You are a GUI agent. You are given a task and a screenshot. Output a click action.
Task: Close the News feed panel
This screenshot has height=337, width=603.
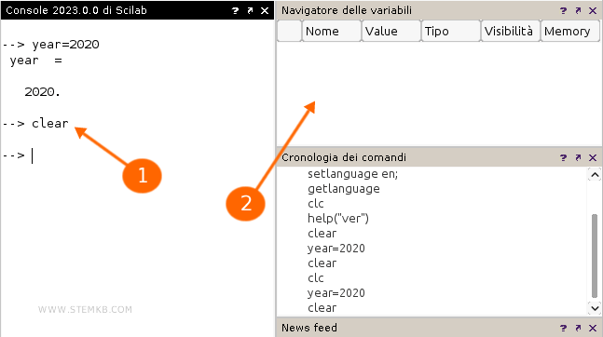(593, 328)
